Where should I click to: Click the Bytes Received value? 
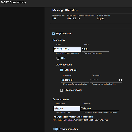pos(100,19)
